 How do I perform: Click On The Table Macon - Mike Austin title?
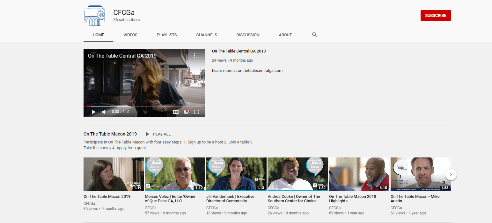[415, 199]
